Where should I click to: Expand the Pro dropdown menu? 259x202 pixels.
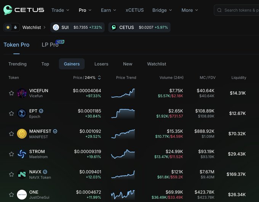(85, 10)
